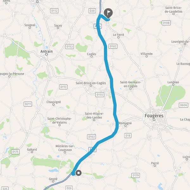Click the D103 road badge
Screen dimensions: 190x190
point(92,137)
